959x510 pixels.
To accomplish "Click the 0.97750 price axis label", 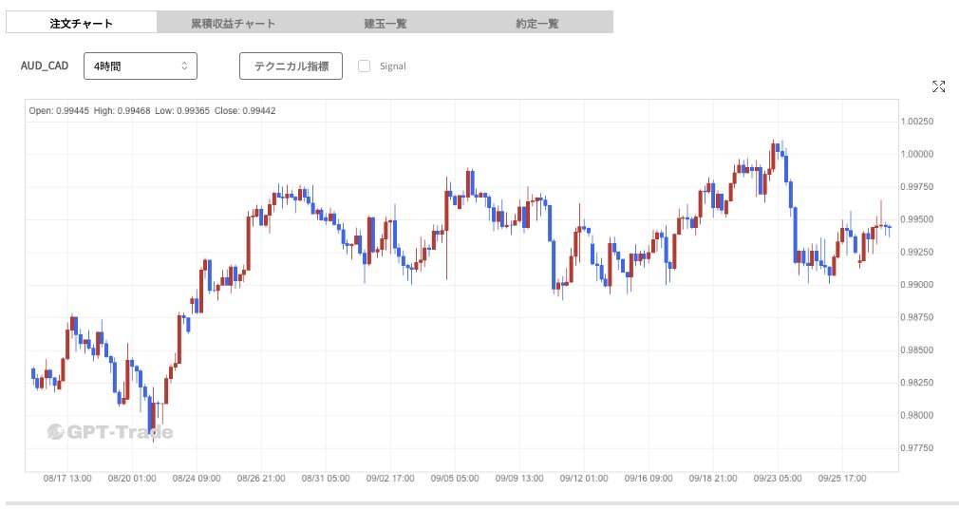I will [x=917, y=447].
